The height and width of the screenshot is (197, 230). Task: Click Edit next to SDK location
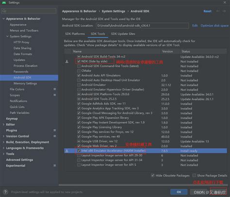point(195,26)
